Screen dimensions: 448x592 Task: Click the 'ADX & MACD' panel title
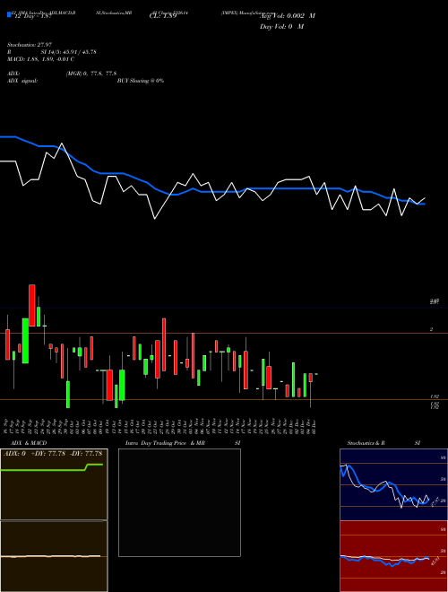tap(29, 443)
